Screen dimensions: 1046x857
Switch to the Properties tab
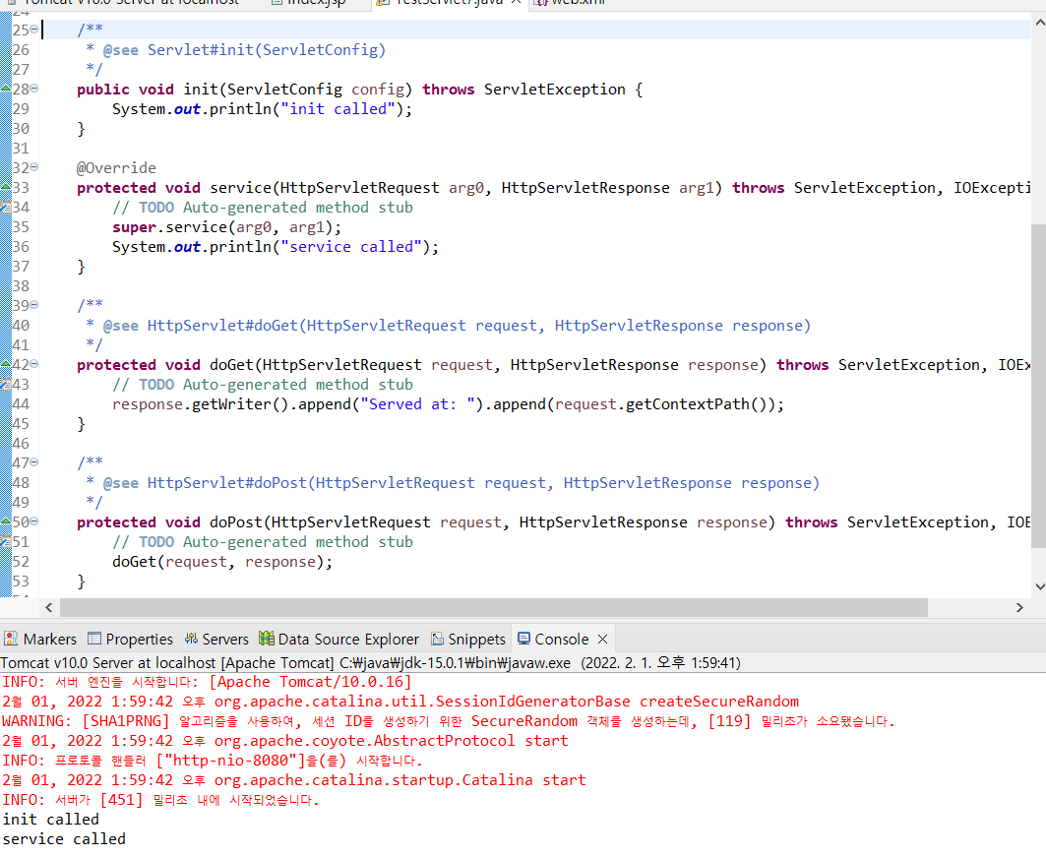131,639
